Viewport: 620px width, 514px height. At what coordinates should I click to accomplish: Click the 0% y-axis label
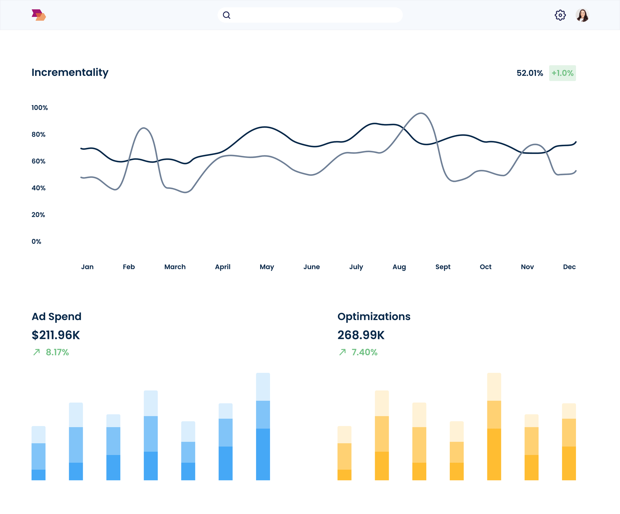(x=36, y=241)
